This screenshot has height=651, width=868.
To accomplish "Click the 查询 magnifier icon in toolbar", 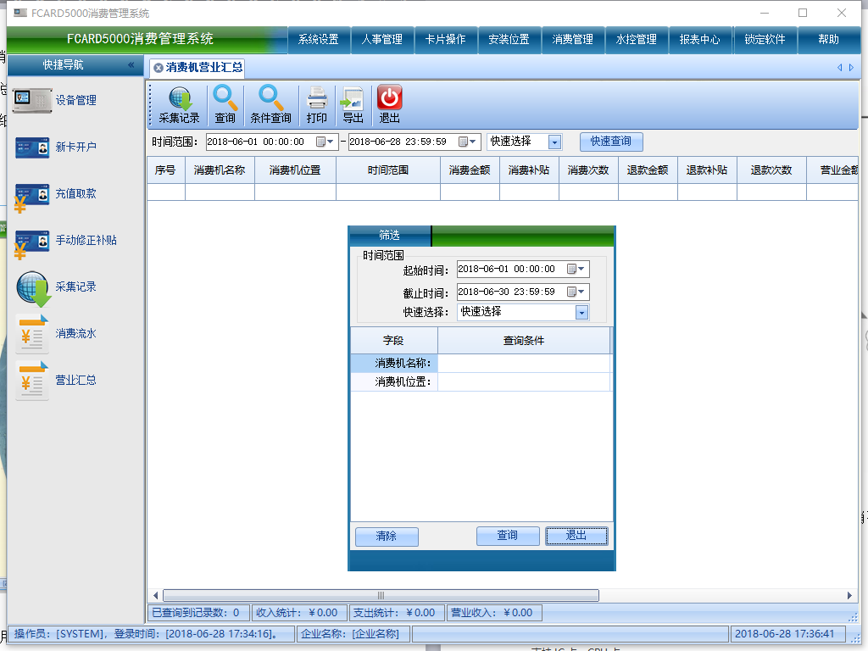I will (225, 103).
